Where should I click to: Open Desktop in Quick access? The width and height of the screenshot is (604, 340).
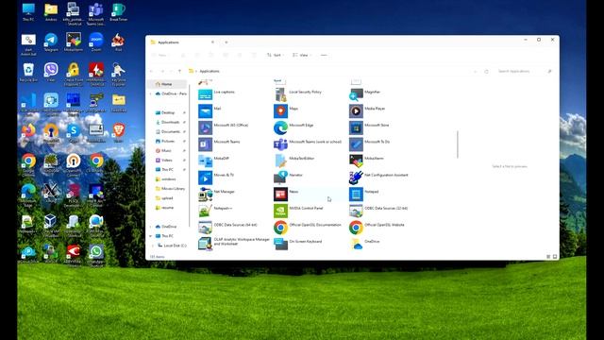coord(168,112)
